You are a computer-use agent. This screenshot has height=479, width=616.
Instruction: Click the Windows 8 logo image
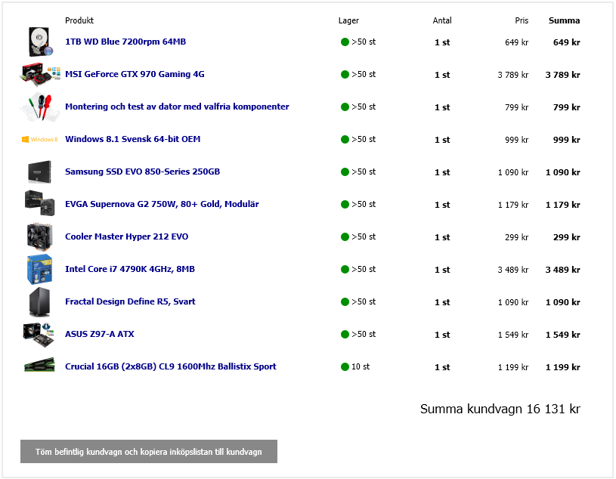tap(39, 139)
